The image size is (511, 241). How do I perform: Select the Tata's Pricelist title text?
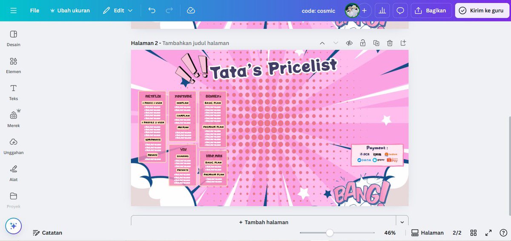click(273, 68)
